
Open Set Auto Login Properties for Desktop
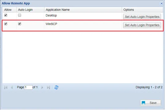[142, 16]
